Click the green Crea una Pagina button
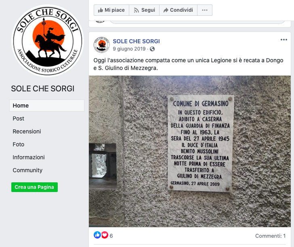 pyautogui.click(x=34, y=187)
